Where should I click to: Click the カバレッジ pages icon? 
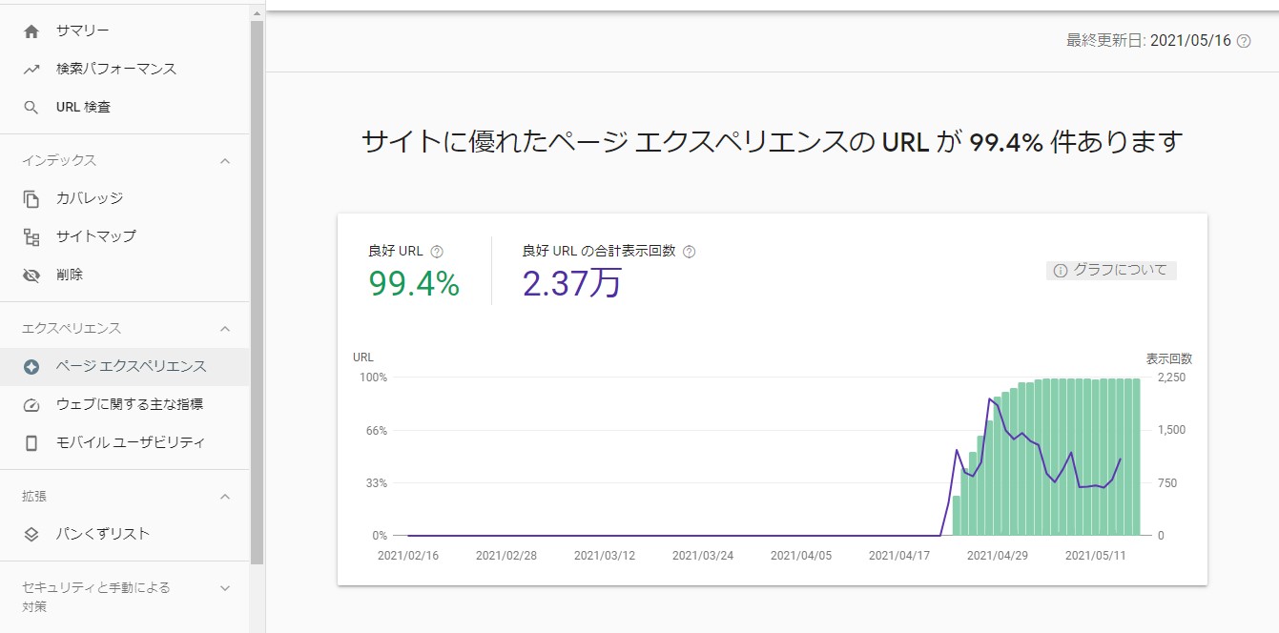click(x=31, y=199)
